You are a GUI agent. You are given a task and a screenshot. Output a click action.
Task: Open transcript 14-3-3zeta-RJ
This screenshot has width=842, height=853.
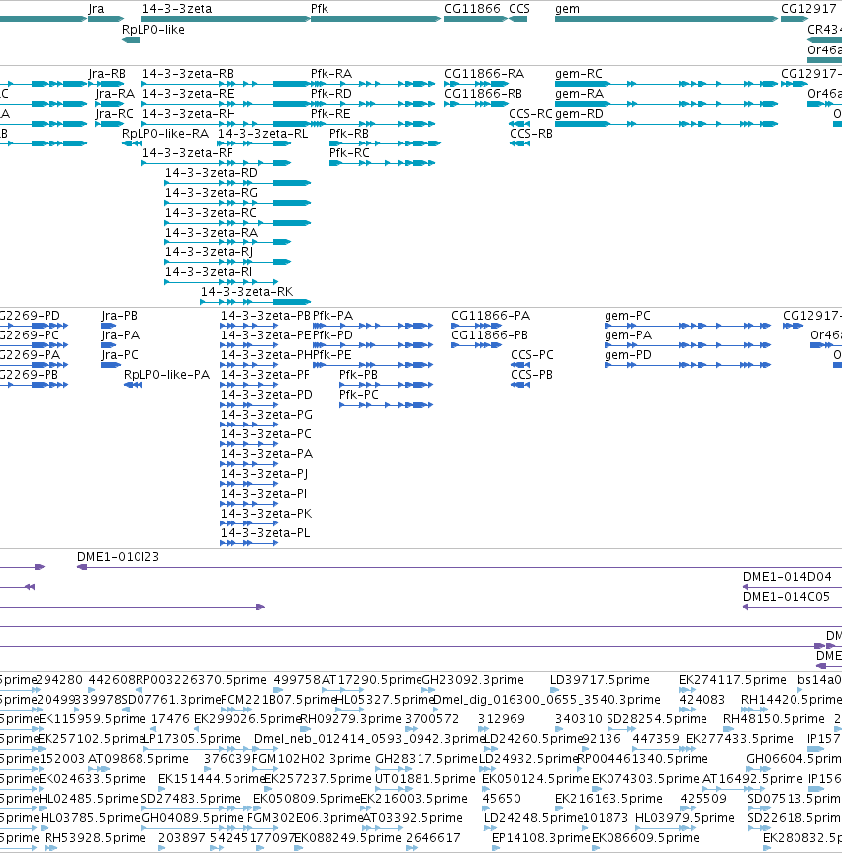(209, 252)
